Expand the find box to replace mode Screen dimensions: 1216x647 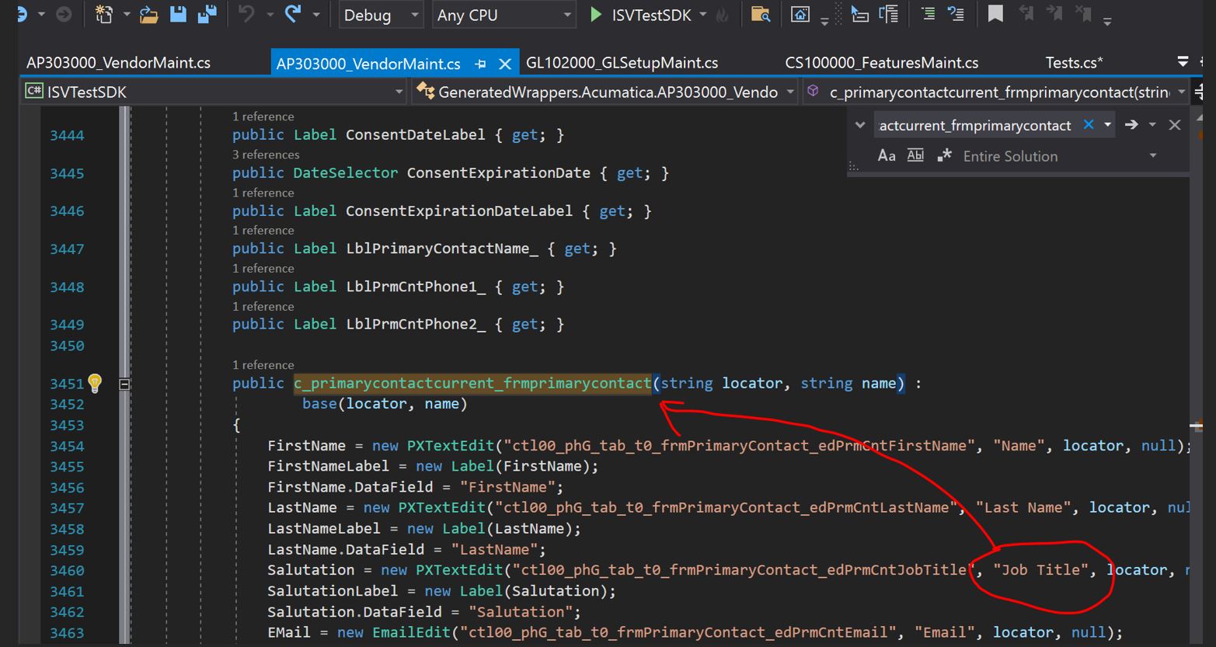point(859,125)
